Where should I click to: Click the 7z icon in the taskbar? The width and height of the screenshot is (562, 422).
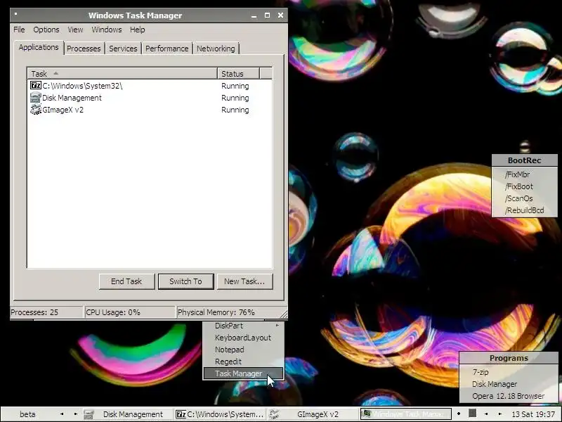coord(181,414)
